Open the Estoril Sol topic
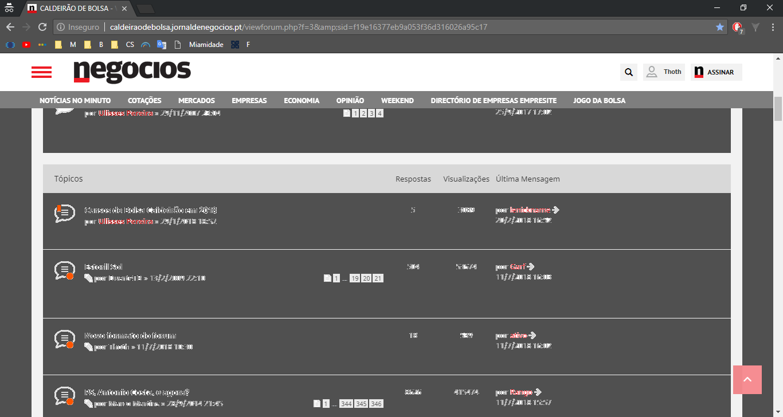The image size is (783, 417). [x=104, y=267]
